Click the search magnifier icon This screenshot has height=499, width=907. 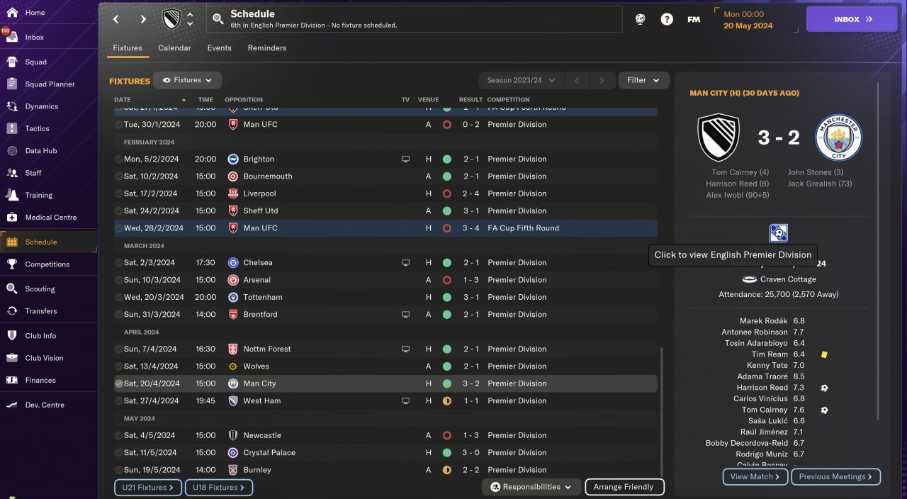point(218,19)
